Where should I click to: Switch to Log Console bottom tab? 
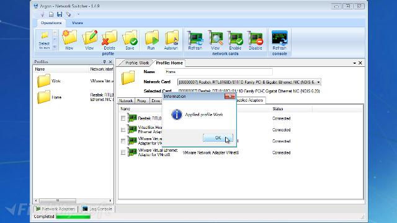click(97, 209)
